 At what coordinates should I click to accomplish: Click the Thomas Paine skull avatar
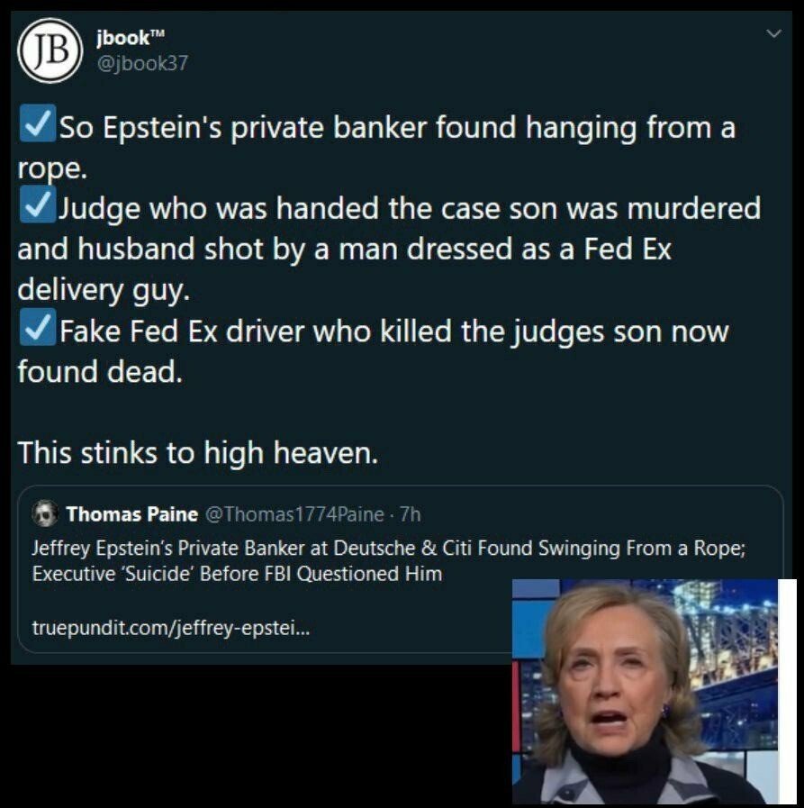coord(45,514)
